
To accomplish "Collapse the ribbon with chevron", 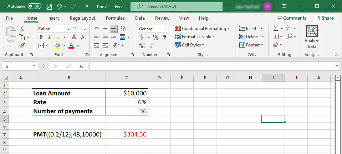I will click(337, 55).
